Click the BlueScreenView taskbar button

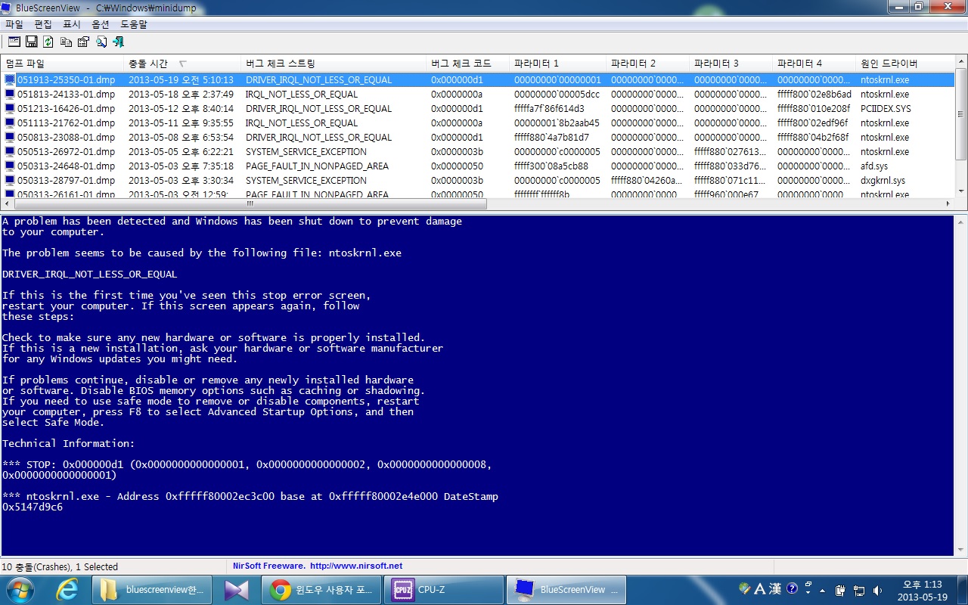tap(566, 590)
